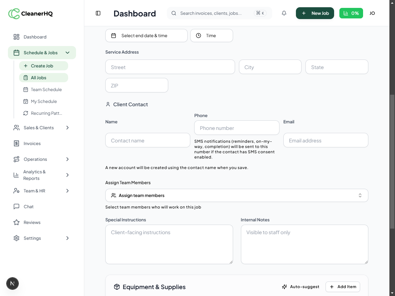395x296 pixels.
Task: Open the Time picker field
Action: pos(211,36)
